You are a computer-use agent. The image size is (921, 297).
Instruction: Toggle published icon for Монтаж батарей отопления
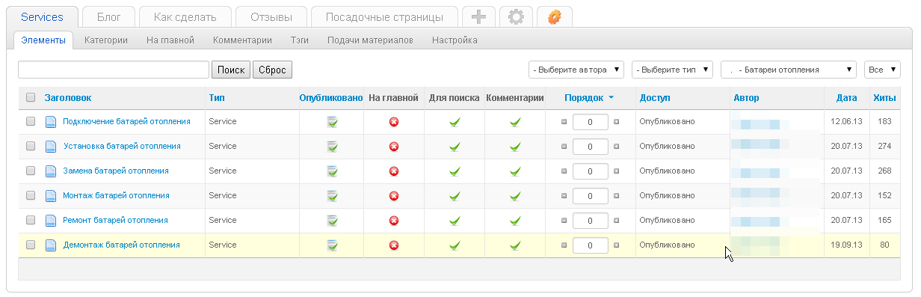coord(332,196)
